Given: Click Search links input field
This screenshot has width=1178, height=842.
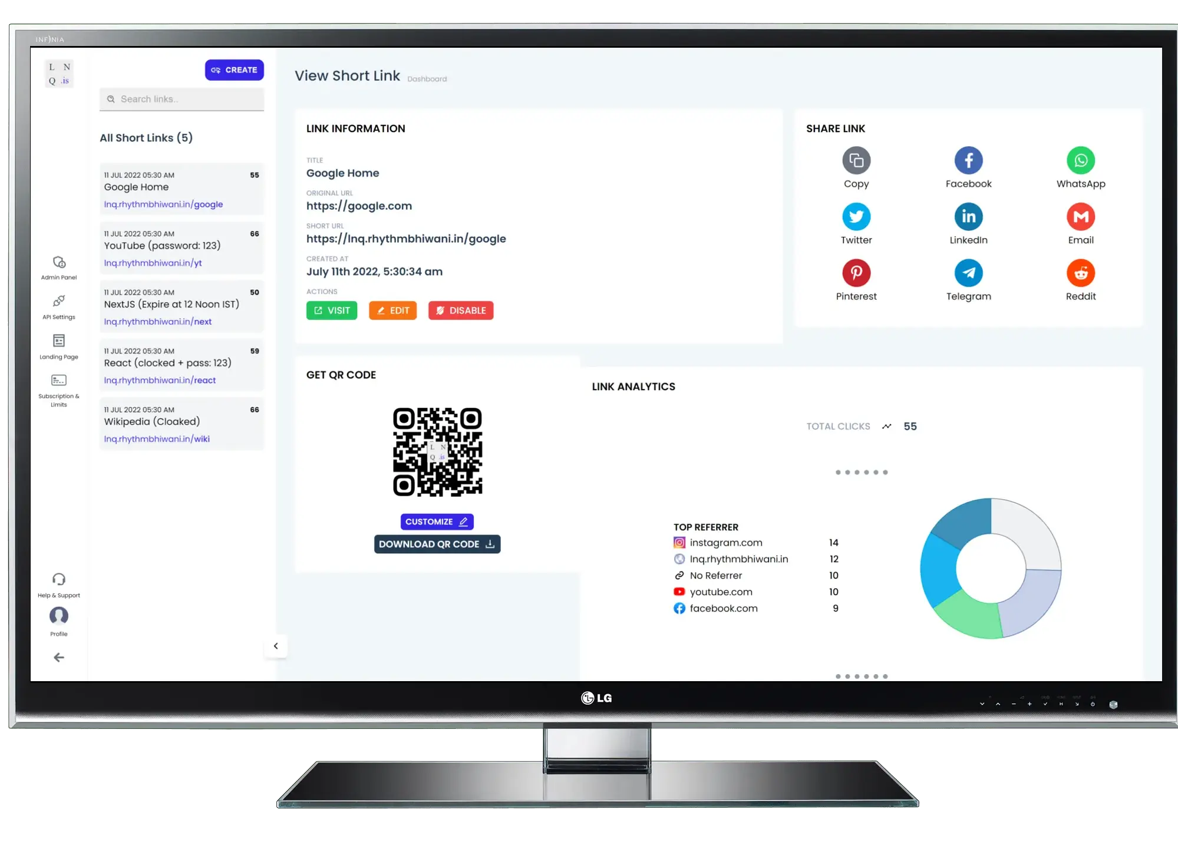Looking at the screenshot, I should coord(182,98).
